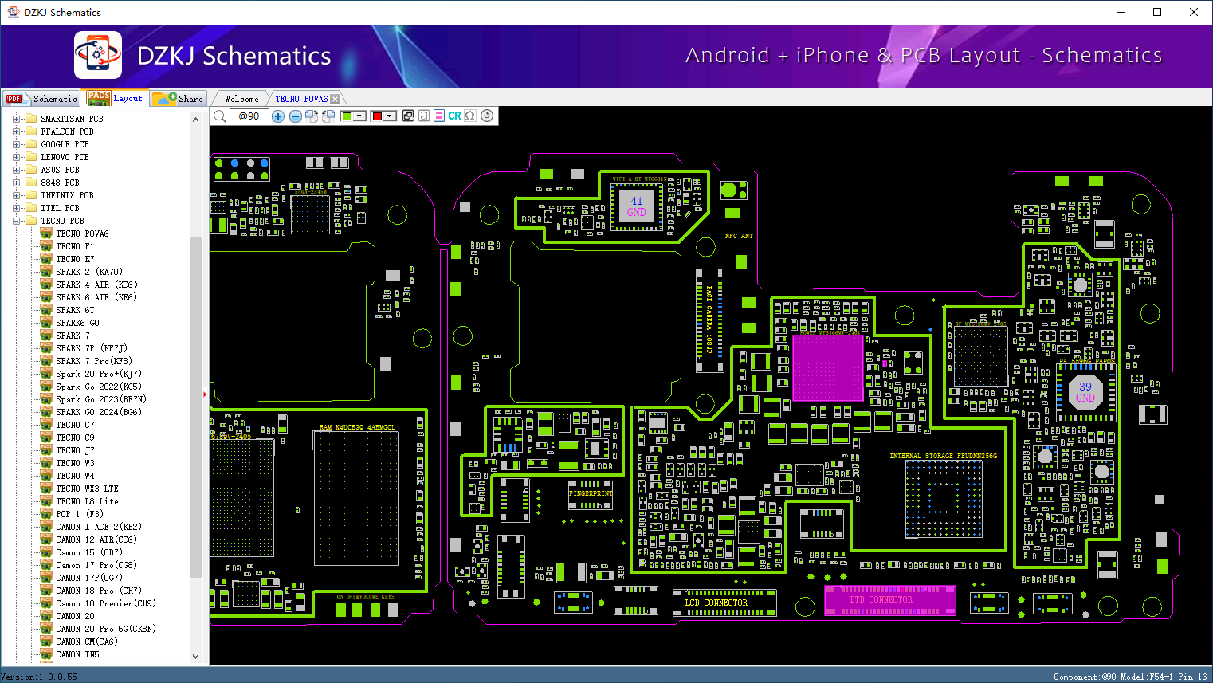The height and width of the screenshot is (683, 1213).
Task: Click the DZKJ app icon in the title bar
Action: tap(13, 12)
